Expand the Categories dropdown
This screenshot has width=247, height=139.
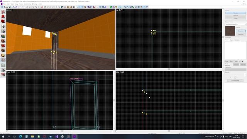tap(235, 69)
